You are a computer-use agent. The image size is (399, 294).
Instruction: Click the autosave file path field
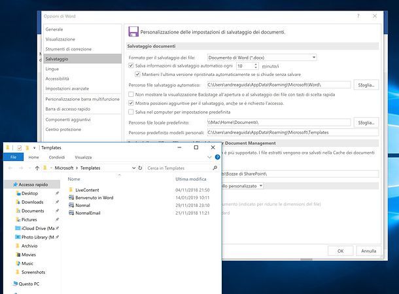[x=279, y=84]
